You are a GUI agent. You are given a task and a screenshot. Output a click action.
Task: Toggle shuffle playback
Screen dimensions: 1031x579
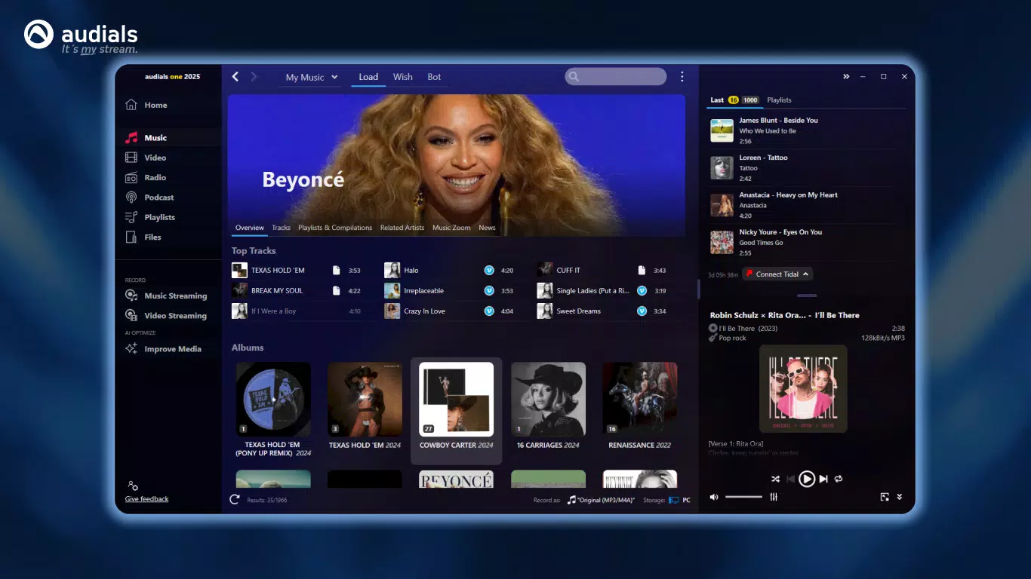click(x=775, y=479)
